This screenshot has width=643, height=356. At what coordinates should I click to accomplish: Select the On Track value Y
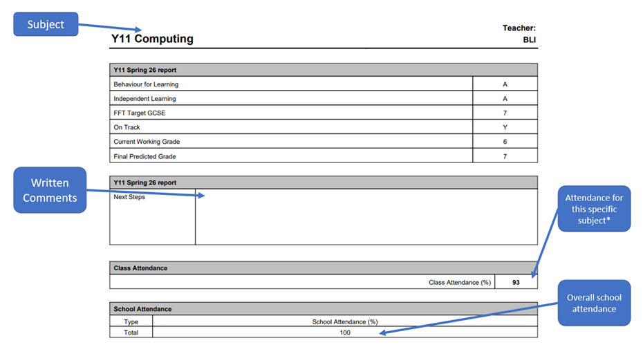505,128
